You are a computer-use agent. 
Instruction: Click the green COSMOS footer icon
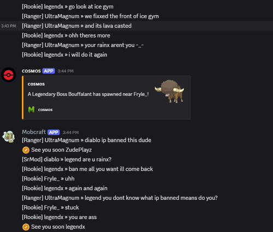(31, 109)
